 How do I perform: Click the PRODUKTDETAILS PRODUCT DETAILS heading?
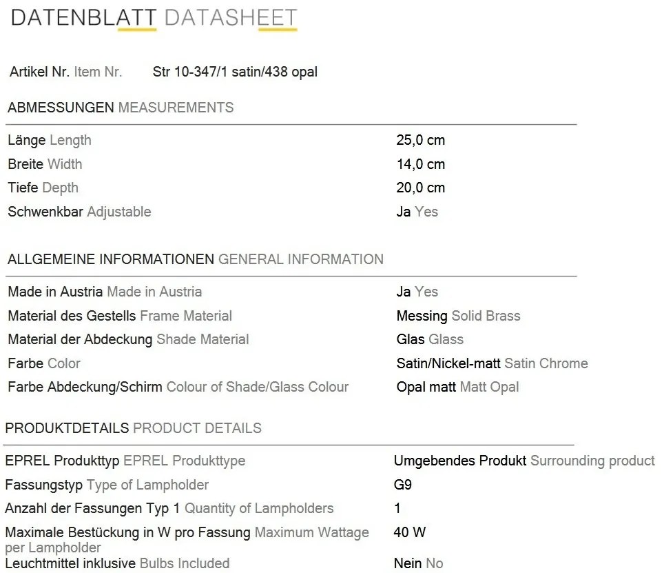pos(134,428)
